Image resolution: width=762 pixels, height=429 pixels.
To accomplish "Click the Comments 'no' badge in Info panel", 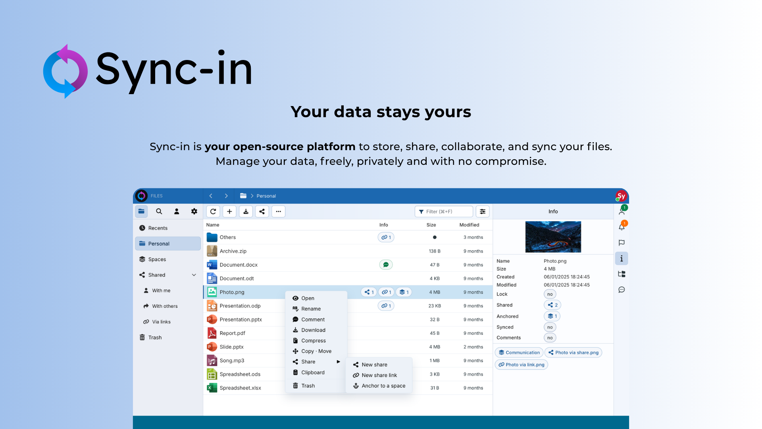I will [550, 337].
